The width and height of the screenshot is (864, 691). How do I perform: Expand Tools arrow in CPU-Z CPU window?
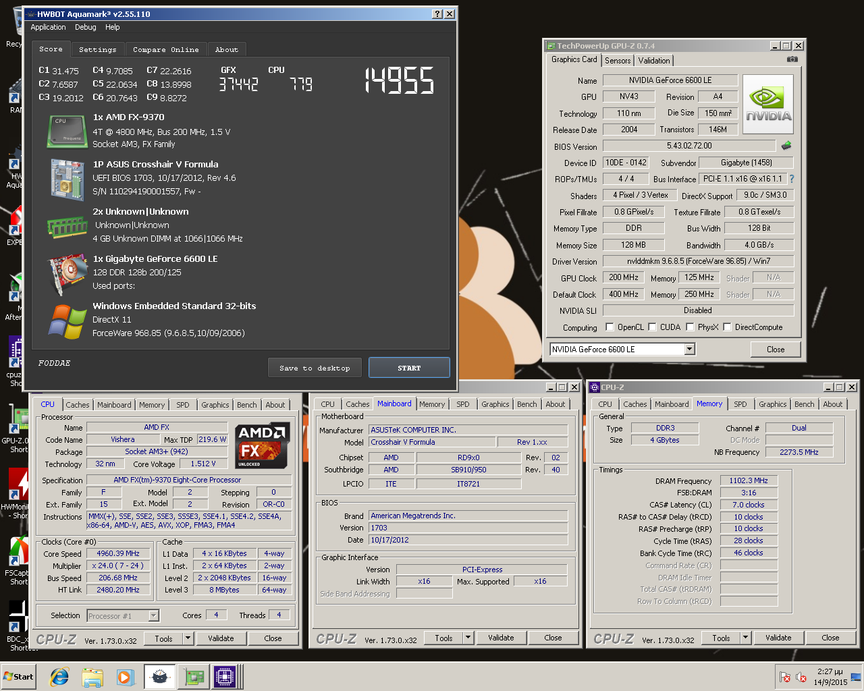188,638
